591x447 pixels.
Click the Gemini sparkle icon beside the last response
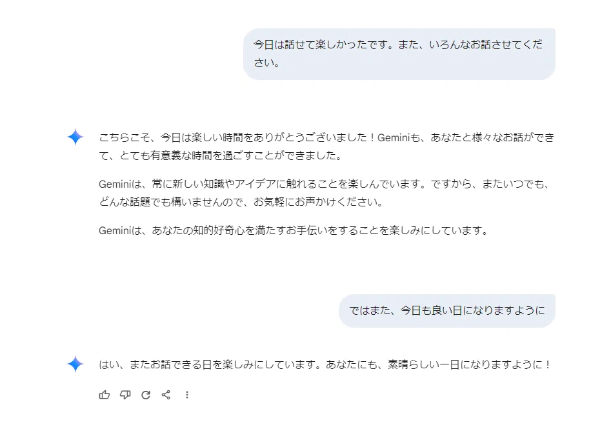pyautogui.click(x=75, y=364)
